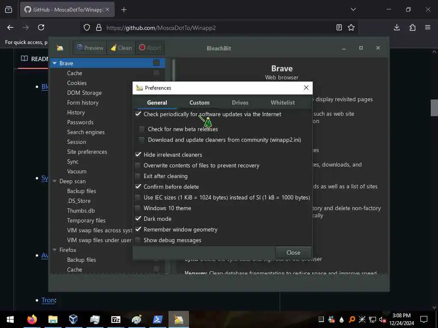Select Cookies under Brave
Viewport: 438px width, 328px height.
(77, 83)
